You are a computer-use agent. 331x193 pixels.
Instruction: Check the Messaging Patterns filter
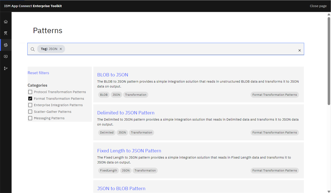(x=30, y=118)
